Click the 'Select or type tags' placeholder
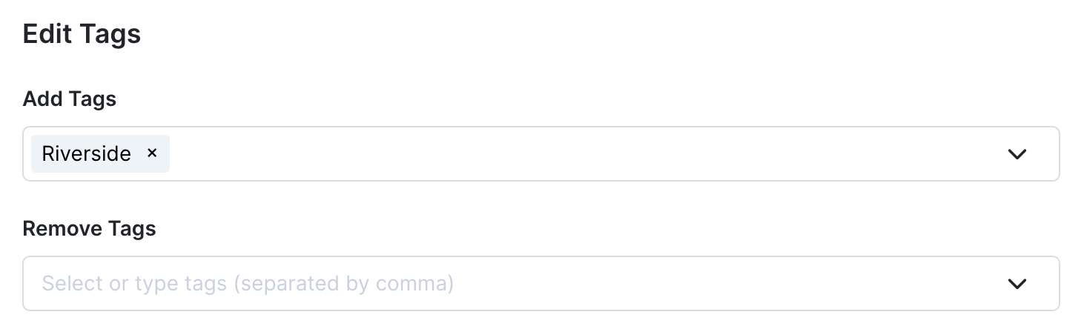Viewport: 1084px width, 329px height. tap(248, 284)
